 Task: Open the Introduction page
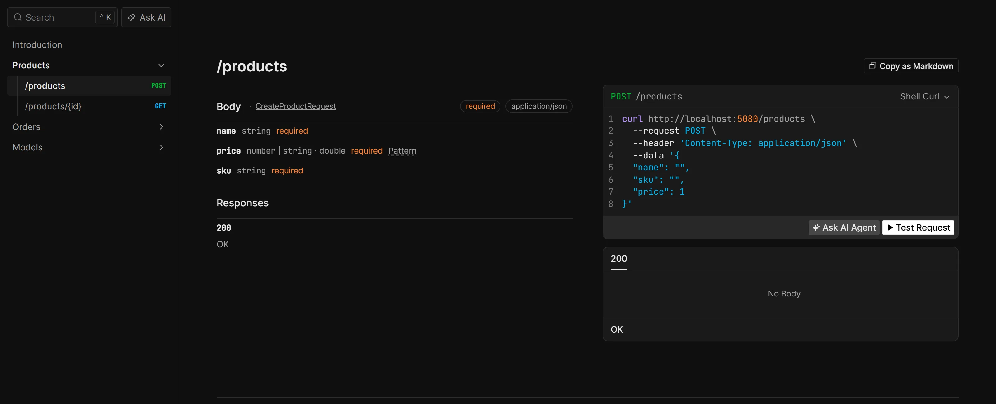37,45
